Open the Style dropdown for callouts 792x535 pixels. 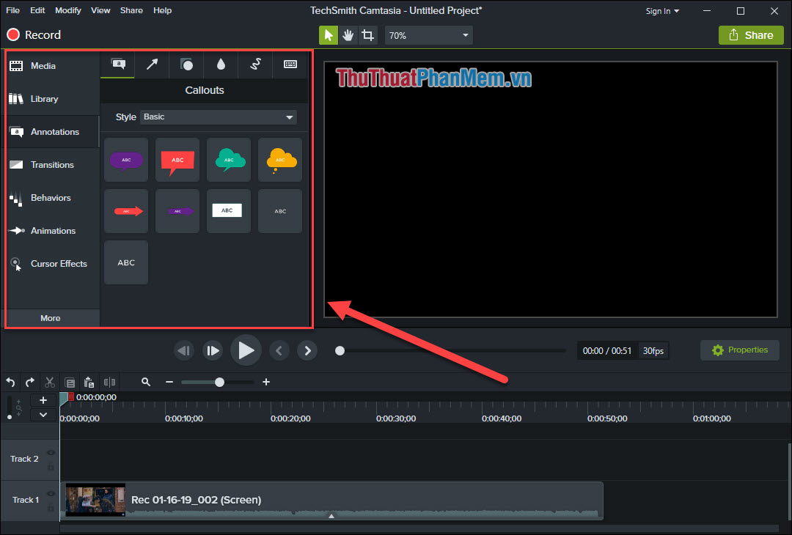coord(218,117)
